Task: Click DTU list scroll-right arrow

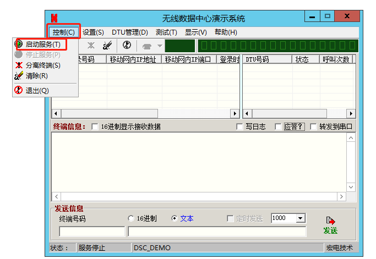Action: pos(351,114)
